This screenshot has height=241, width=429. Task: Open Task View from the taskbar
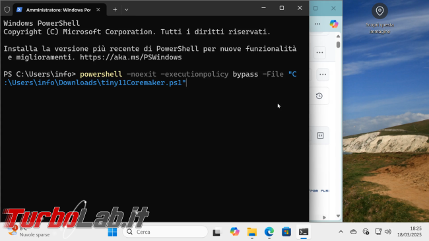216,232
